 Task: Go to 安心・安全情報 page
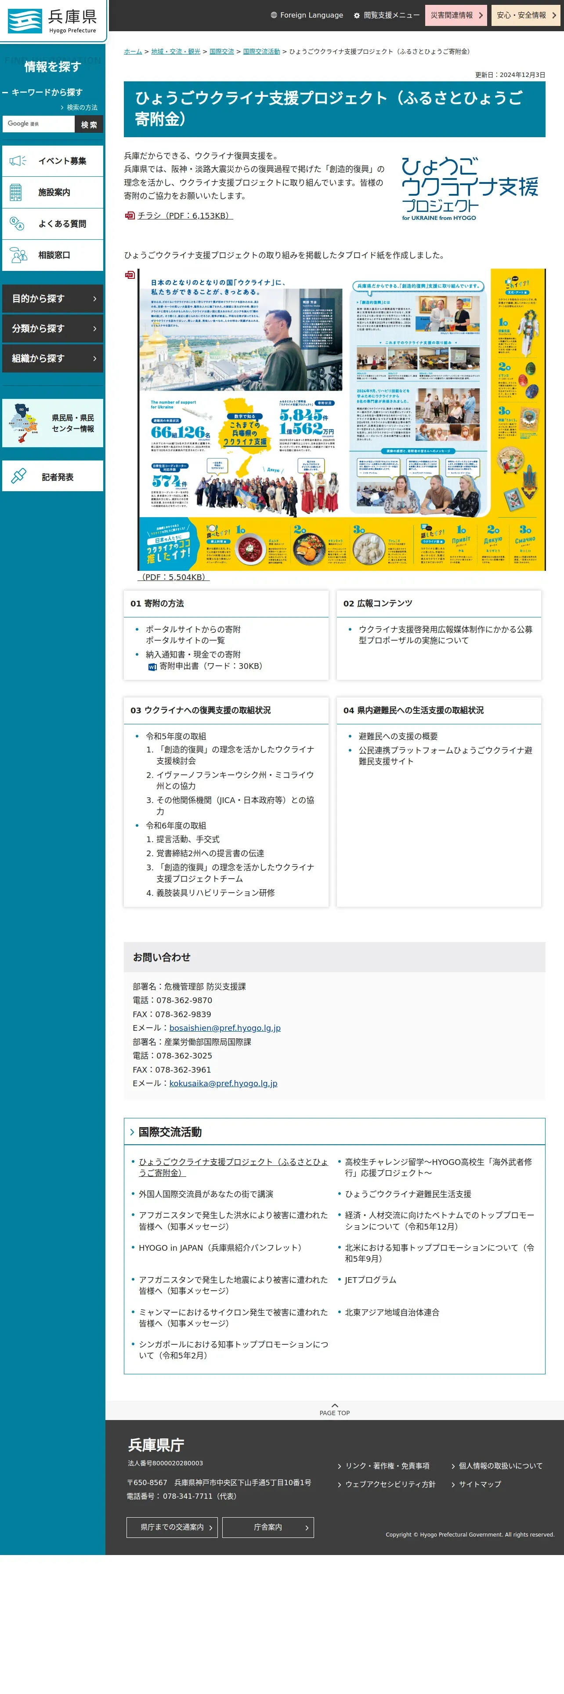click(x=526, y=15)
